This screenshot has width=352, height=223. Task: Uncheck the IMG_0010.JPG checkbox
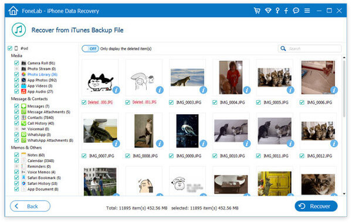point(215,156)
